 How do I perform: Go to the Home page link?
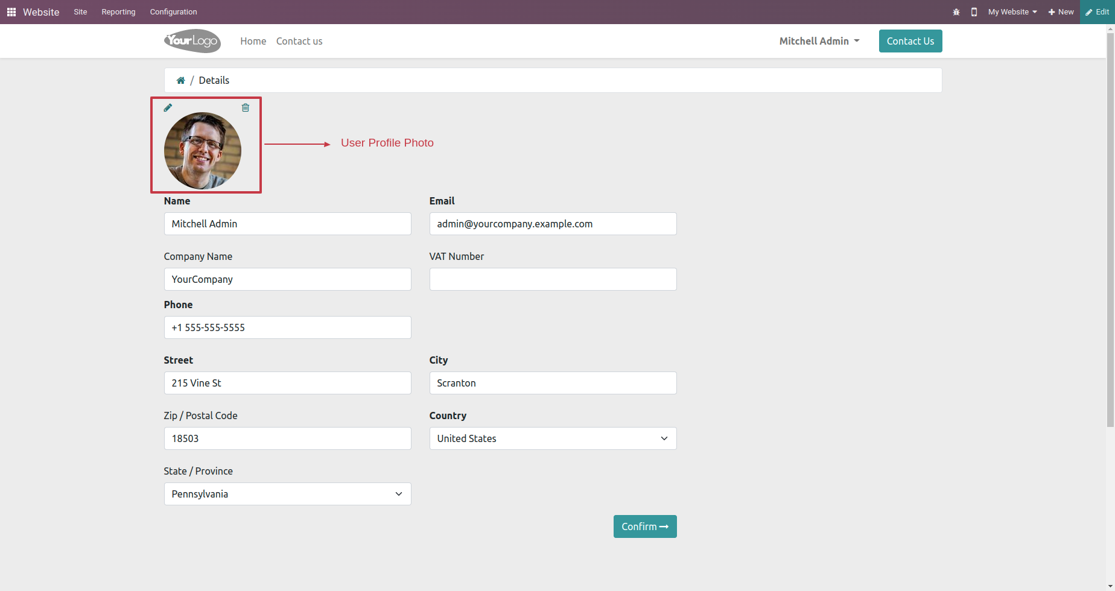pos(253,41)
